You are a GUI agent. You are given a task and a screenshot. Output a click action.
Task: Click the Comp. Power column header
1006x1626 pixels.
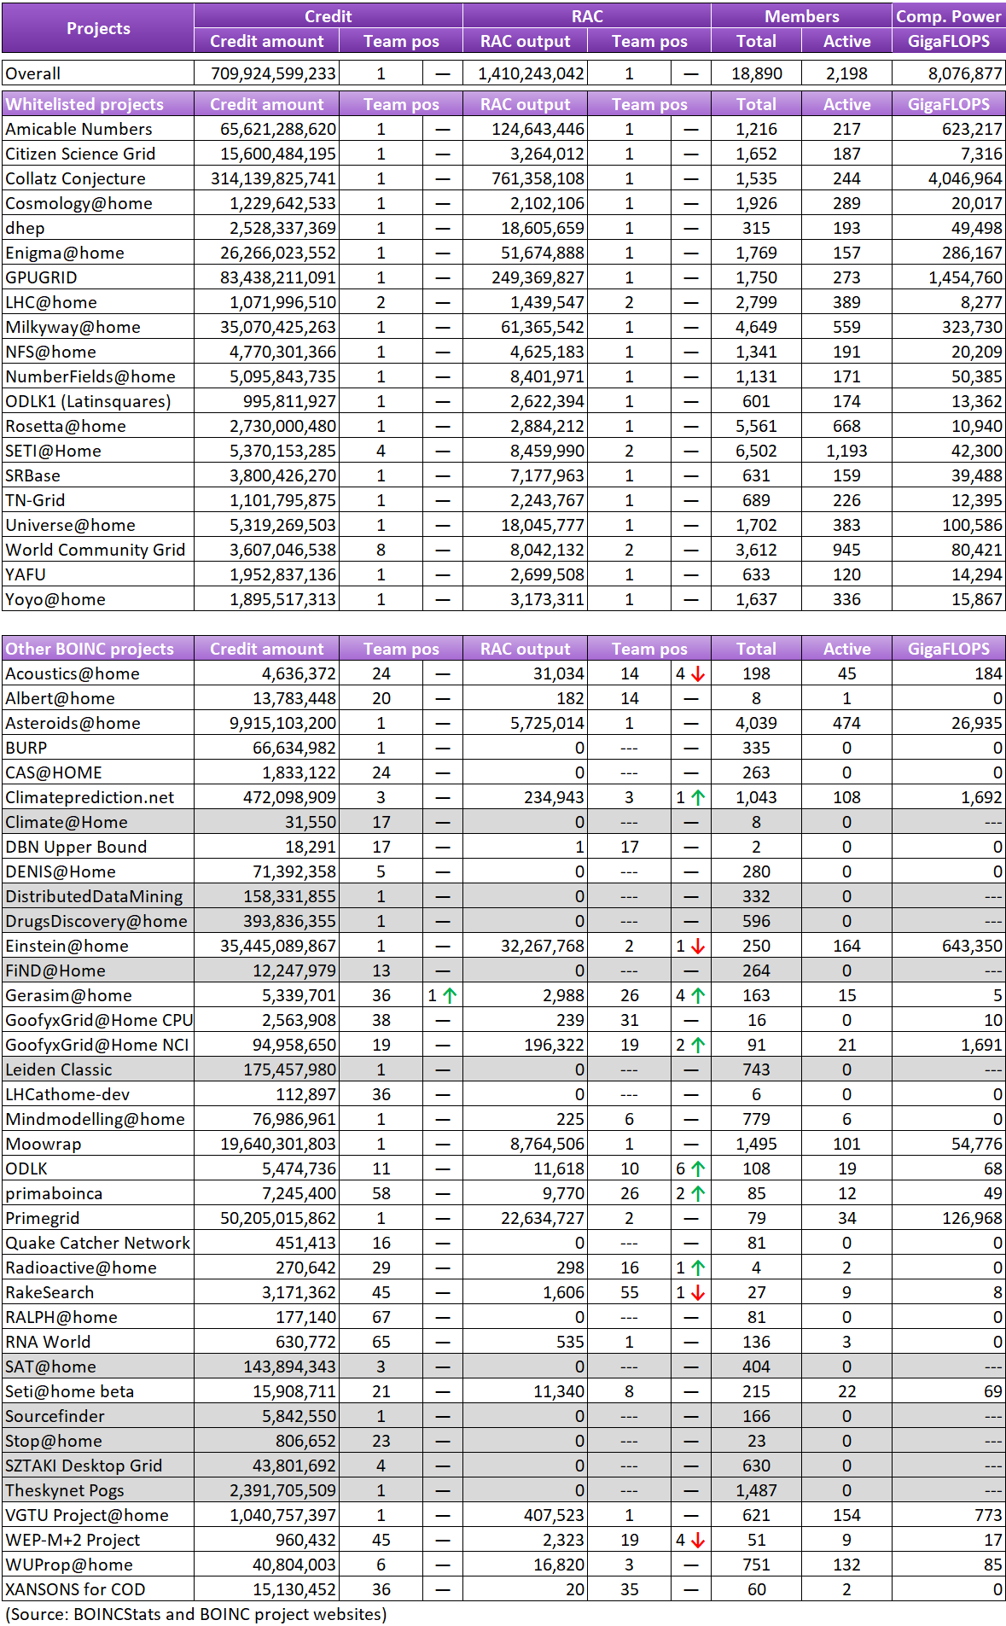click(x=949, y=16)
